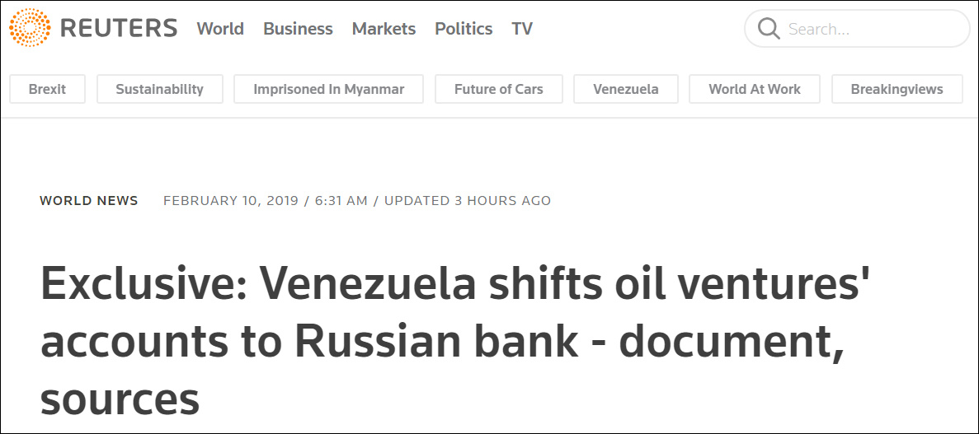
Task: Click the Updated 3 Hours Ago text
Action: [468, 201]
